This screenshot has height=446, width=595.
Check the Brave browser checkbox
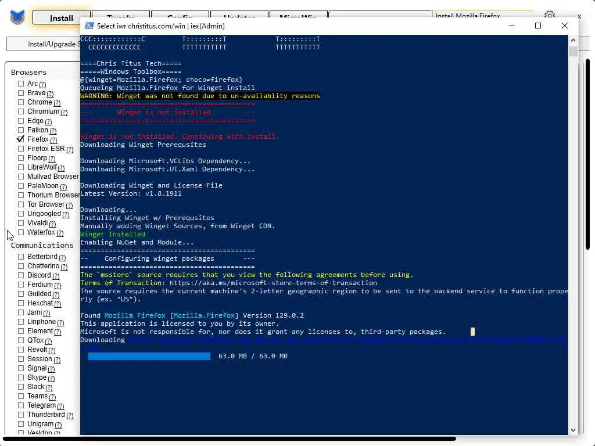tap(21, 93)
